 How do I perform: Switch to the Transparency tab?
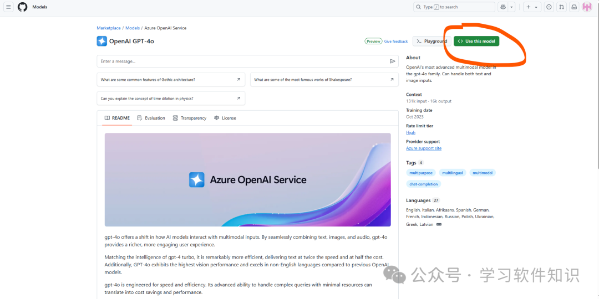pos(190,118)
